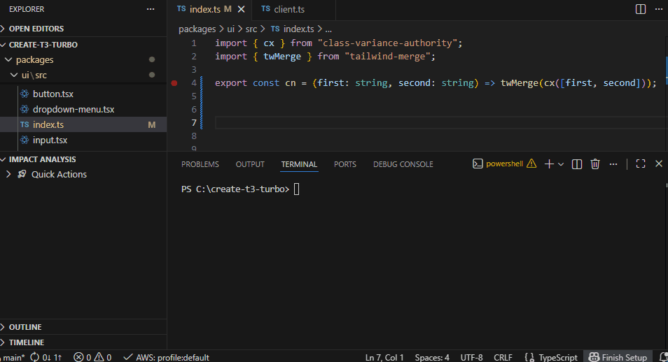Click the Finish Setup Copilot button
This screenshot has width=668, height=362.
coord(618,357)
